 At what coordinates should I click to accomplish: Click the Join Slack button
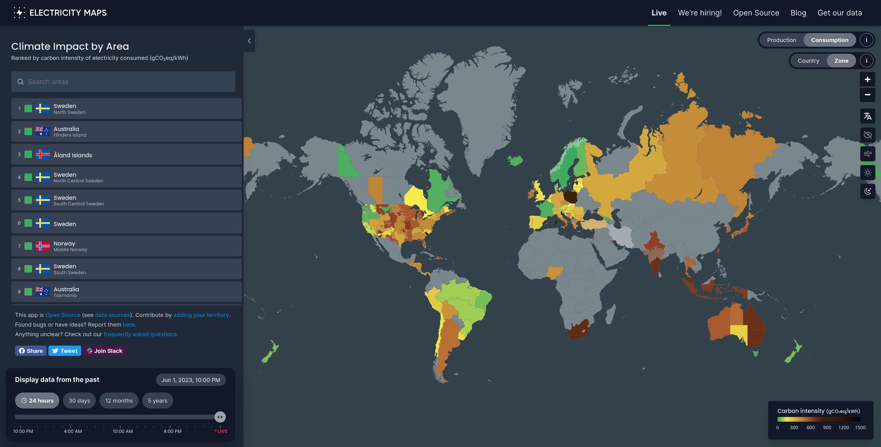pyautogui.click(x=104, y=351)
